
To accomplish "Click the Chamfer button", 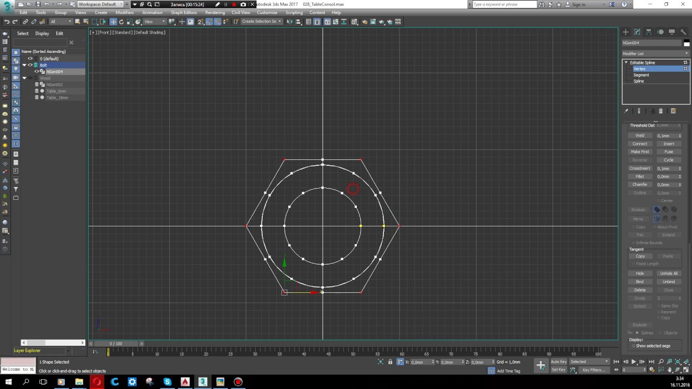I will click(640, 185).
